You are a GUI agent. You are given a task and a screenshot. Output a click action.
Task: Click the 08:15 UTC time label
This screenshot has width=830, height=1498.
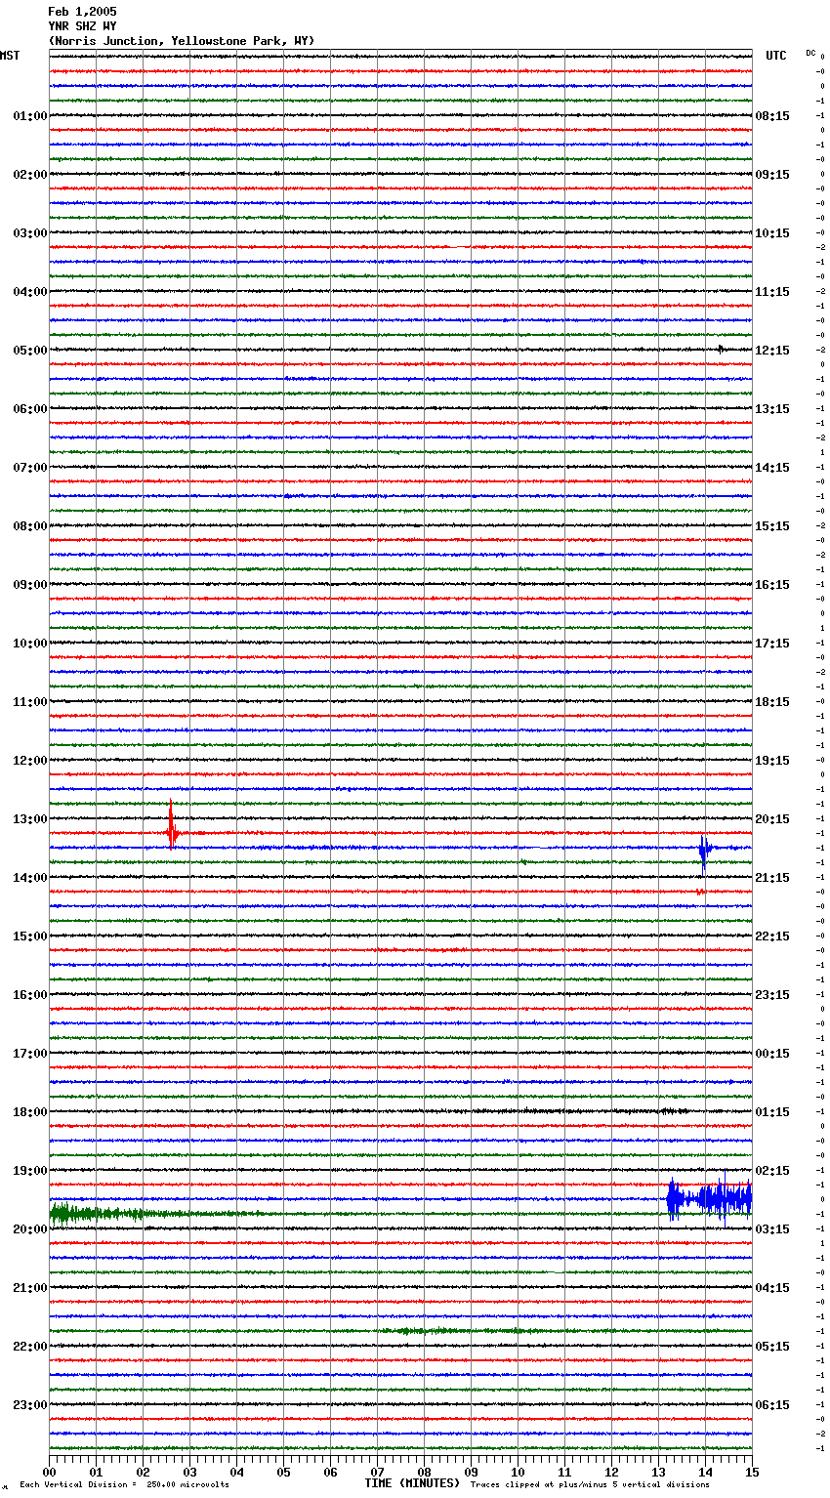tap(772, 116)
